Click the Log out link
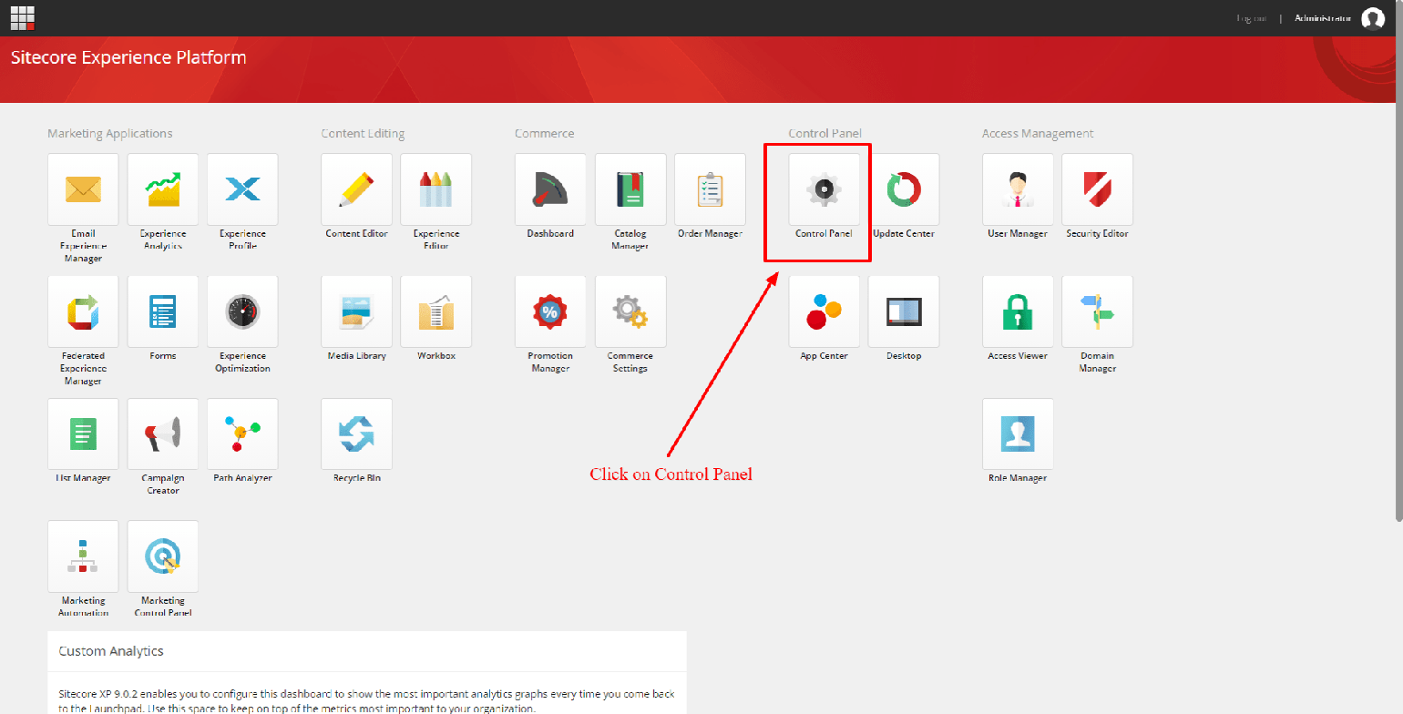 click(1251, 18)
